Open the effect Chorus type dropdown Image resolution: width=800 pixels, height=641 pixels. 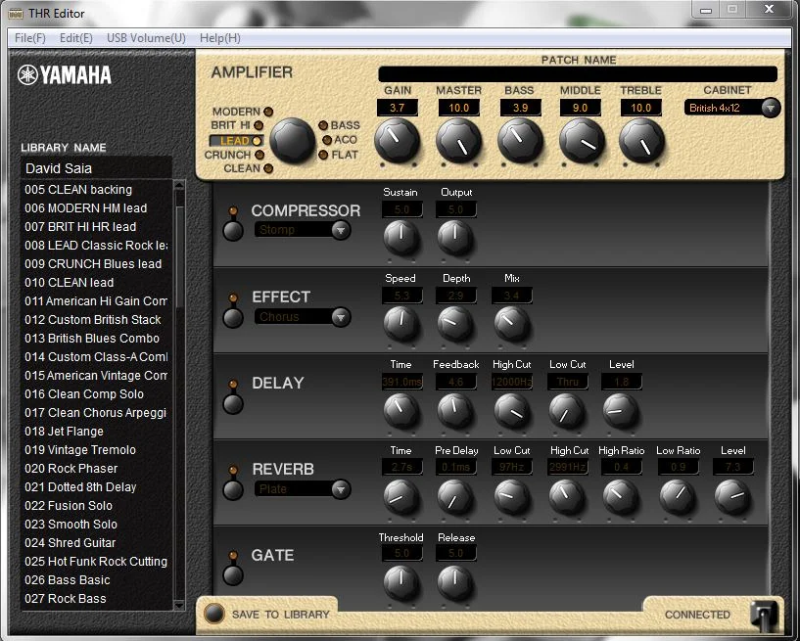[302, 317]
